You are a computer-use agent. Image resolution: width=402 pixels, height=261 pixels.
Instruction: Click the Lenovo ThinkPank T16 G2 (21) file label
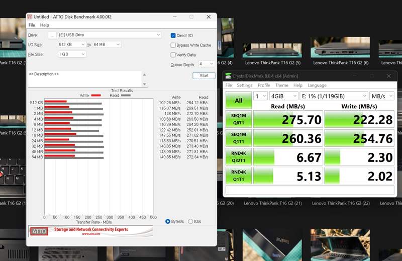pos(273,203)
